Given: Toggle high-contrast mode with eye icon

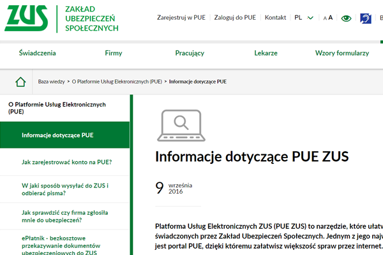Looking at the screenshot, I should [x=346, y=18].
